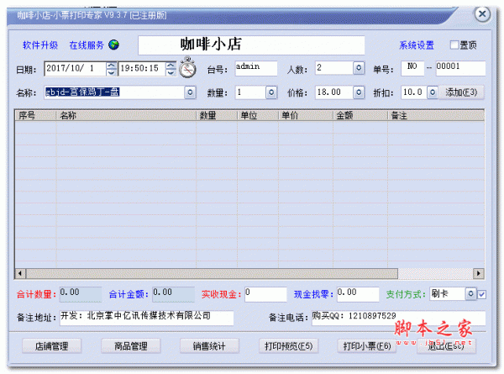Screen dimensions: 504x374
Task: Toggle the 置顶 always-on-top checkbox
Action: point(454,45)
